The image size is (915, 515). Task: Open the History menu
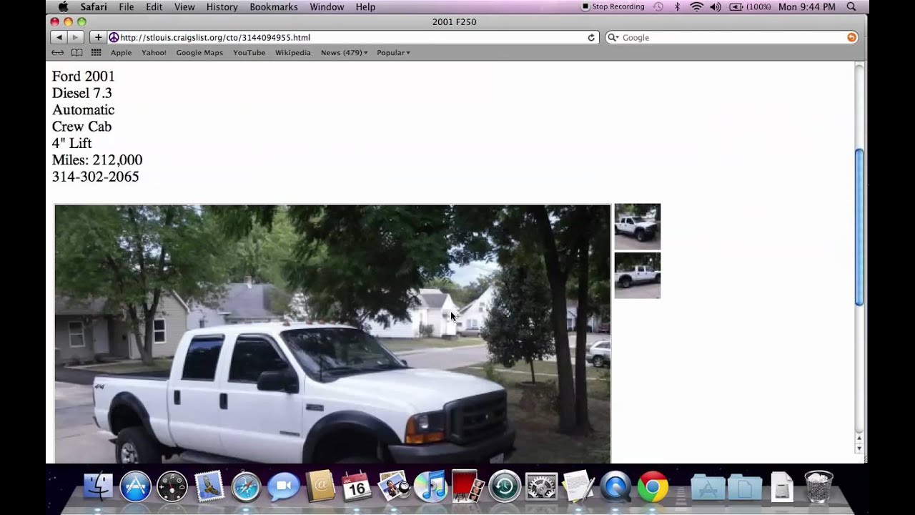point(222,6)
